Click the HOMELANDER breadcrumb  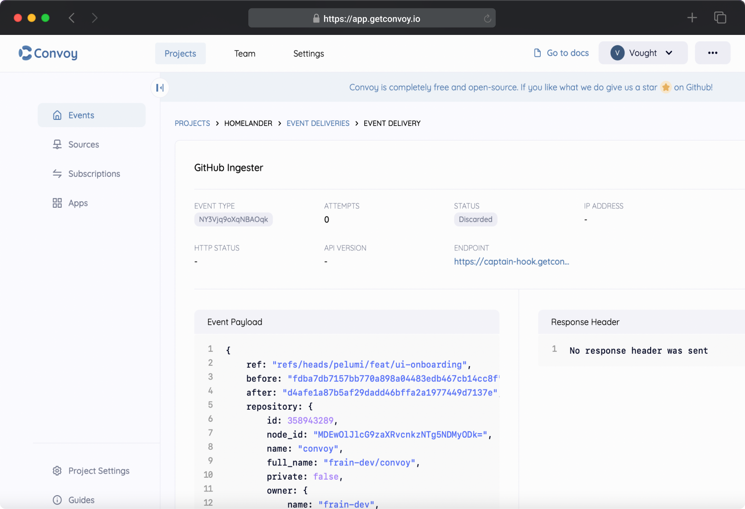(248, 123)
